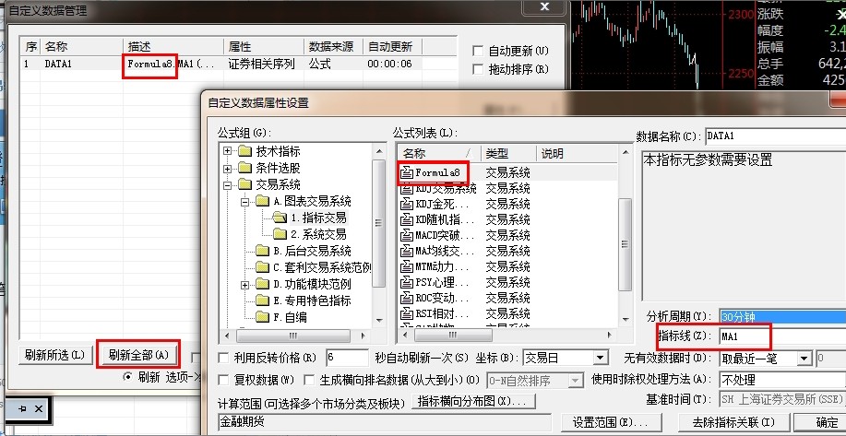Select the 刷新 radio button

128,377
